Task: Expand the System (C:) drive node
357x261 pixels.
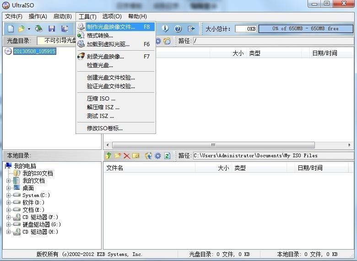Action: [x=8, y=195]
